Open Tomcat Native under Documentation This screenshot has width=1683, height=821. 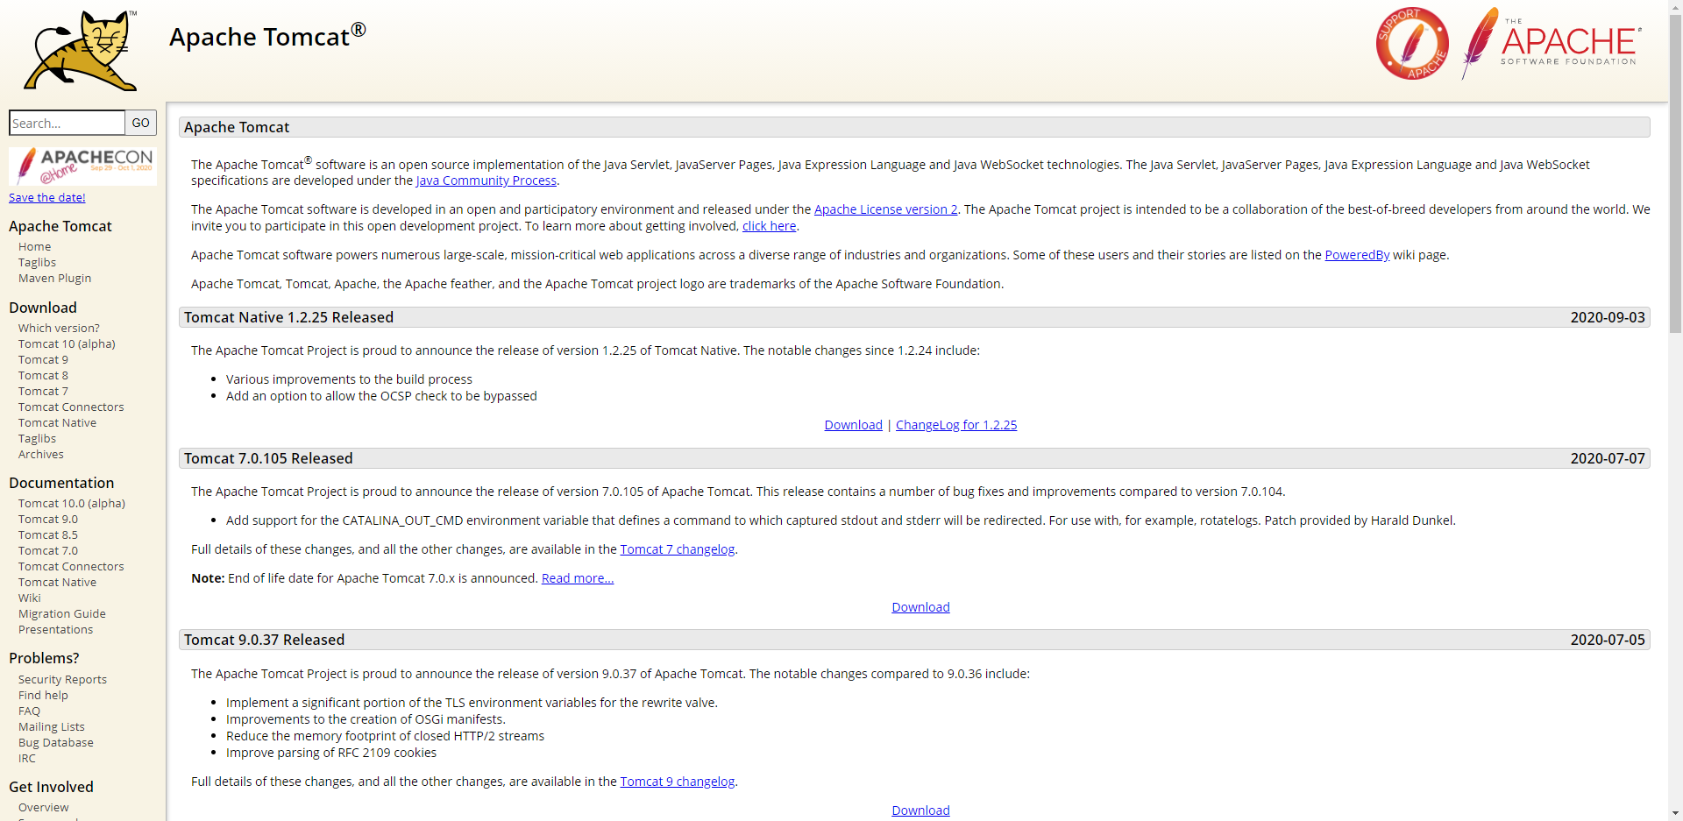(x=57, y=583)
